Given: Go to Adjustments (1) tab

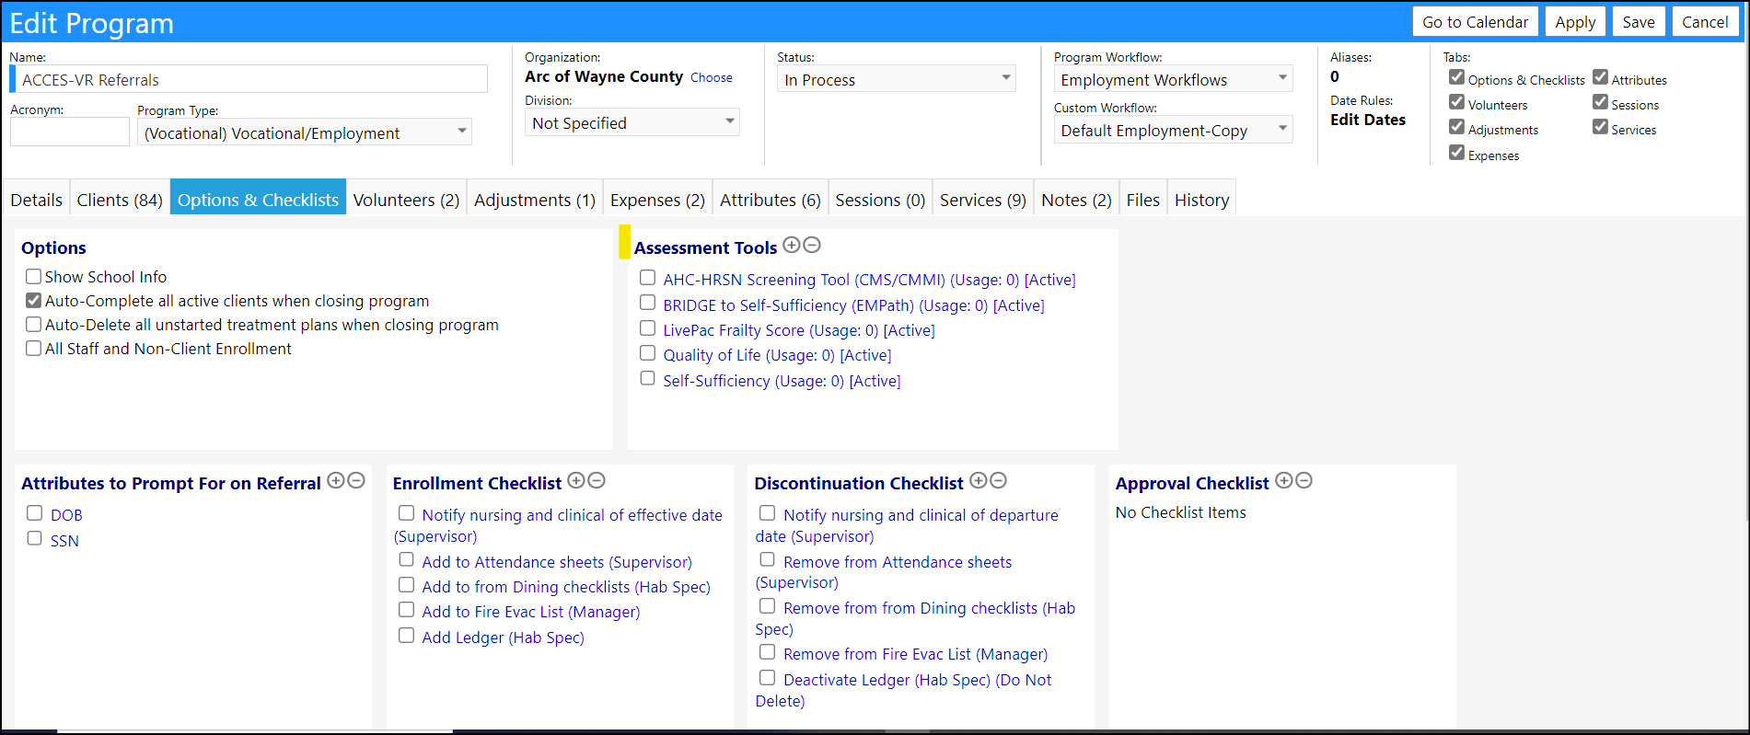Looking at the screenshot, I should (535, 200).
